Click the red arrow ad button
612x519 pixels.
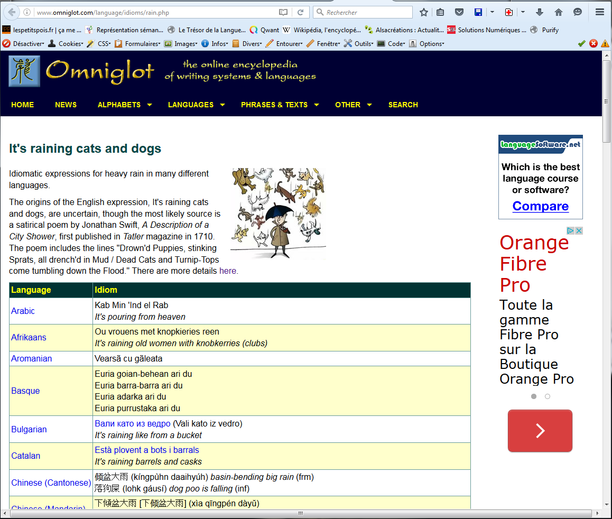pyautogui.click(x=540, y=431)
